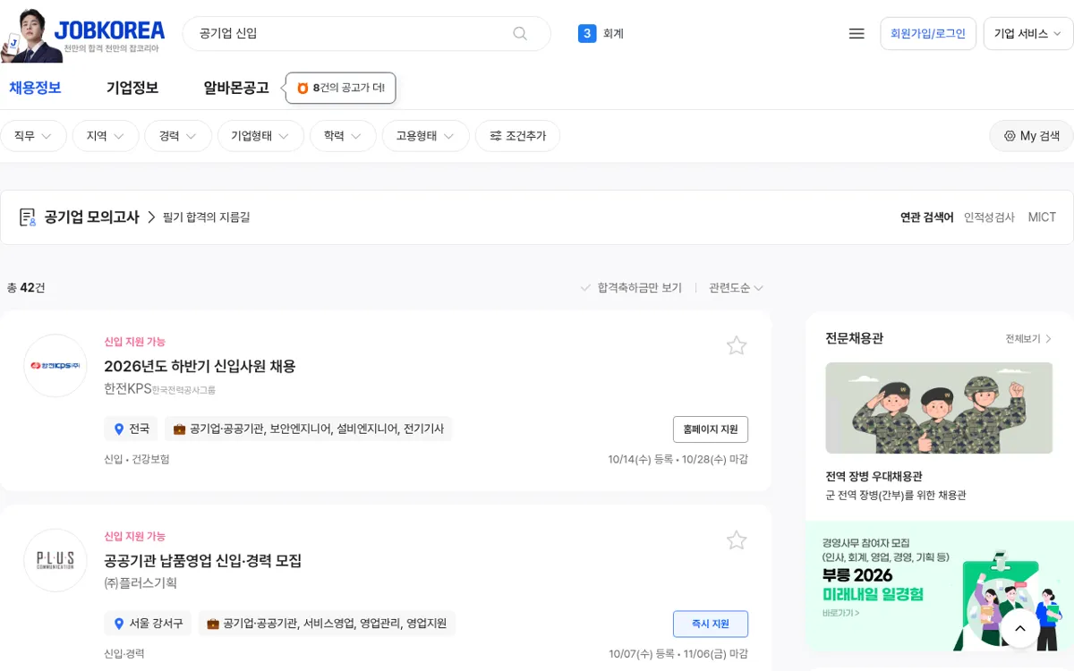Viewport: 1074px width, 671px height.
Task: Open the 기업 서비스 dropdown
Action: tap(1027, 33)
